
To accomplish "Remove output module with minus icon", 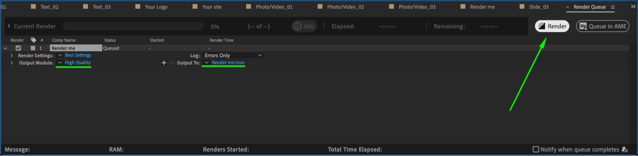I will (171, 63).
